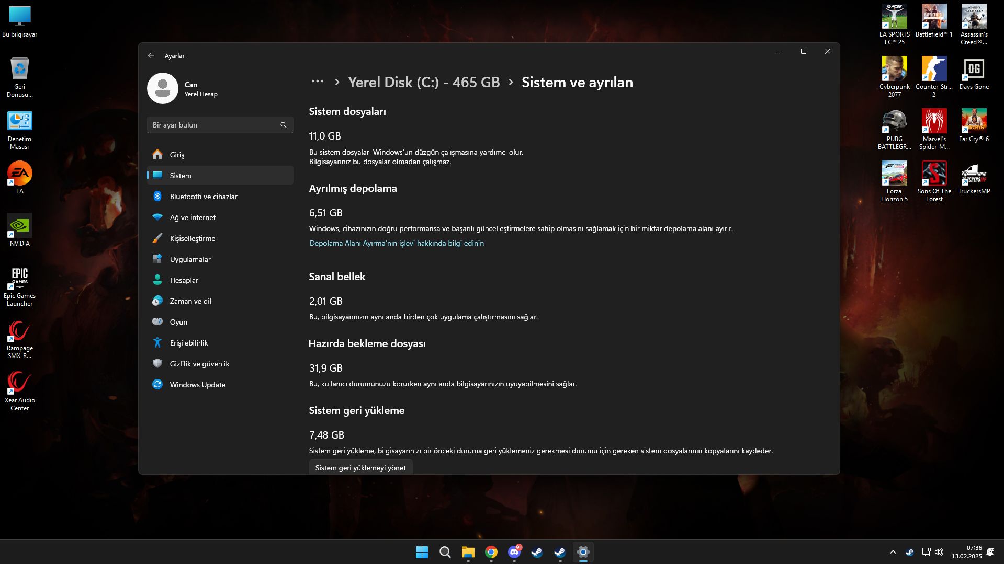Select Cyberpunk 2077 desktop shortcut

pyautogui.click(x=895, y=77)
